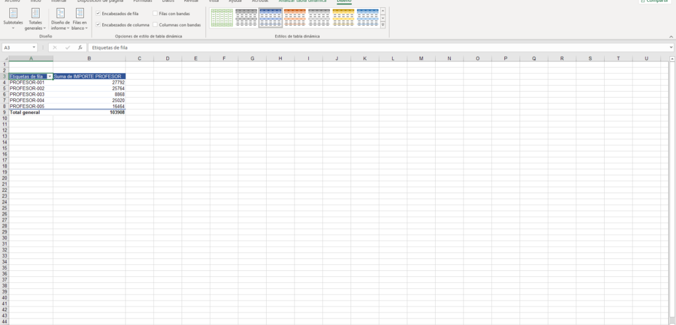Apply the selected dark blue pivot style
Viewport: 676px width, 325px height.
271,18
